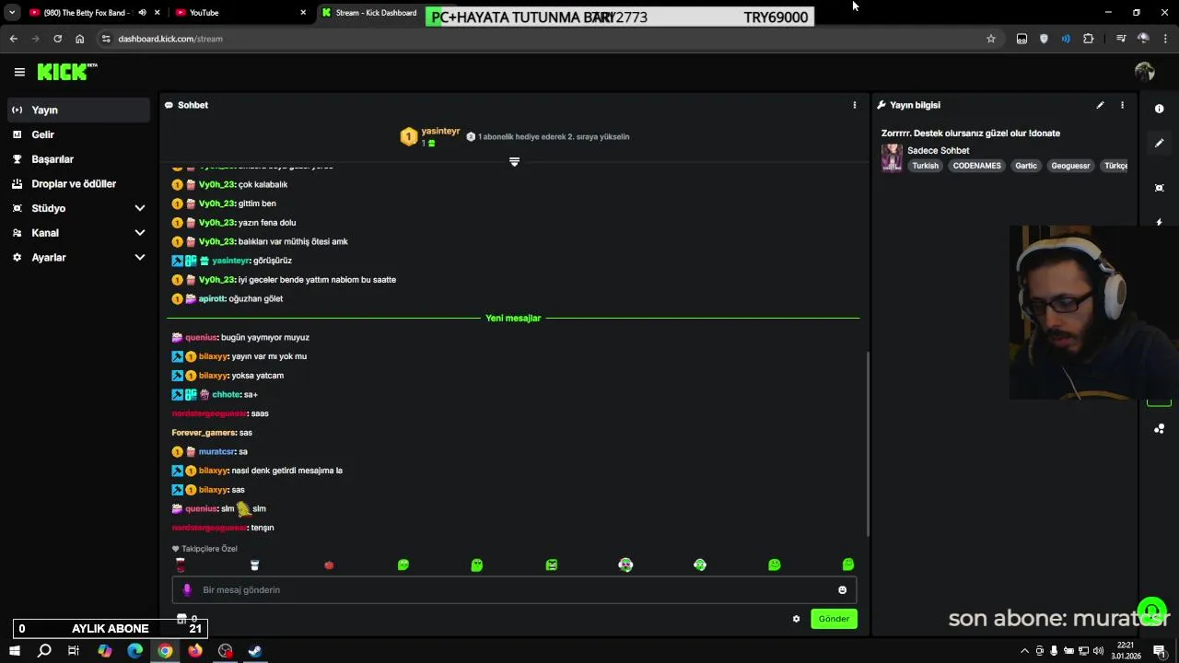
Task: Open Firefox from taskbar
Action: point(195,651)
